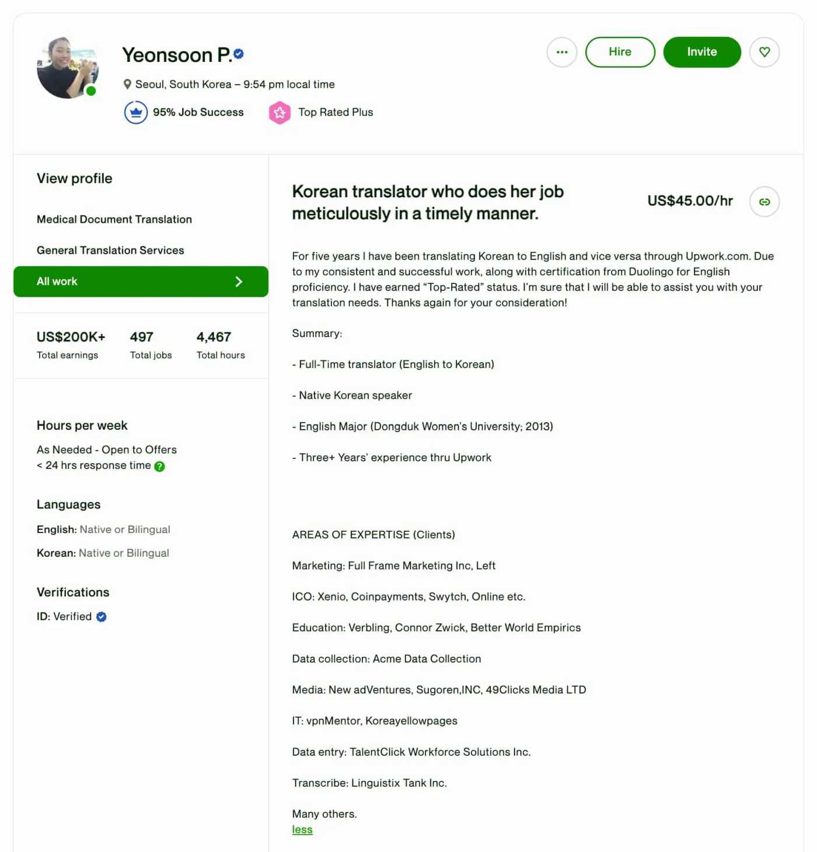Open the View profile link
The image size is (817, 852).
pos(74,178)
